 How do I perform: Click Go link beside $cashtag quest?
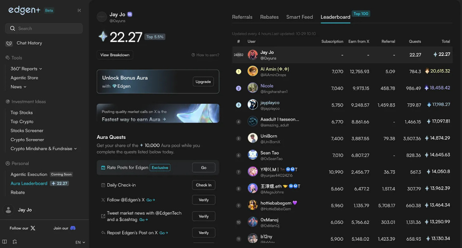coord(143,220)
